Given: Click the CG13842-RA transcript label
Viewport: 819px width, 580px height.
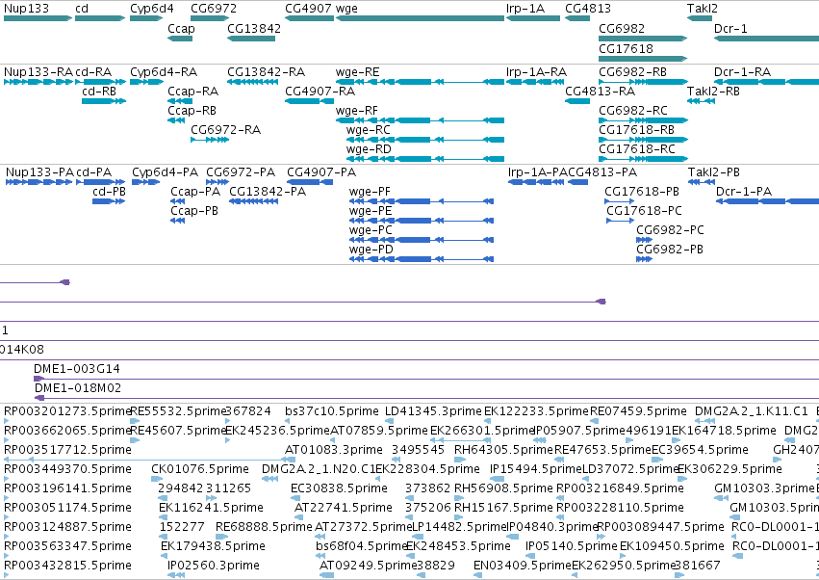Looking at the screenshot, I should click(x=266, y=71).
